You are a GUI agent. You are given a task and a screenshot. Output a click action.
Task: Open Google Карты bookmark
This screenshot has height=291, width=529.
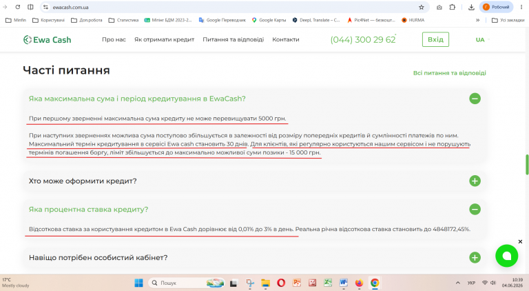pyautogui.click(x=269, y=20)
